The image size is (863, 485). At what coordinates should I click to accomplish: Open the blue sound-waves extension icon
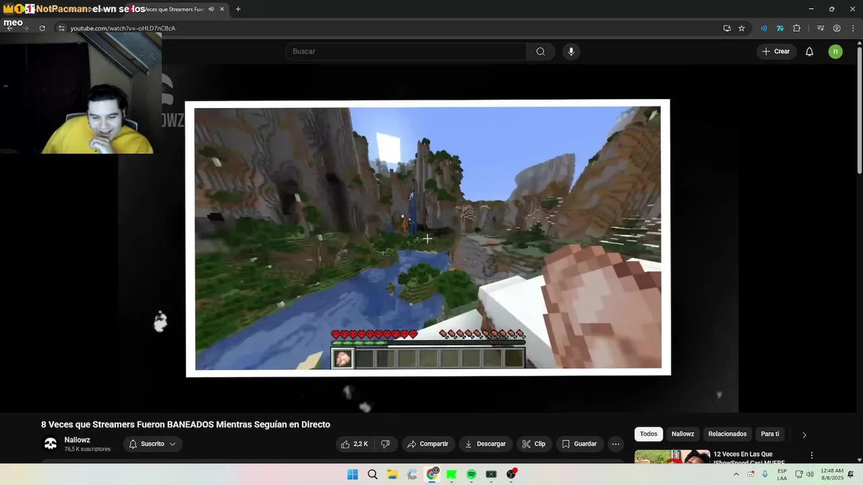pos(764,28)
